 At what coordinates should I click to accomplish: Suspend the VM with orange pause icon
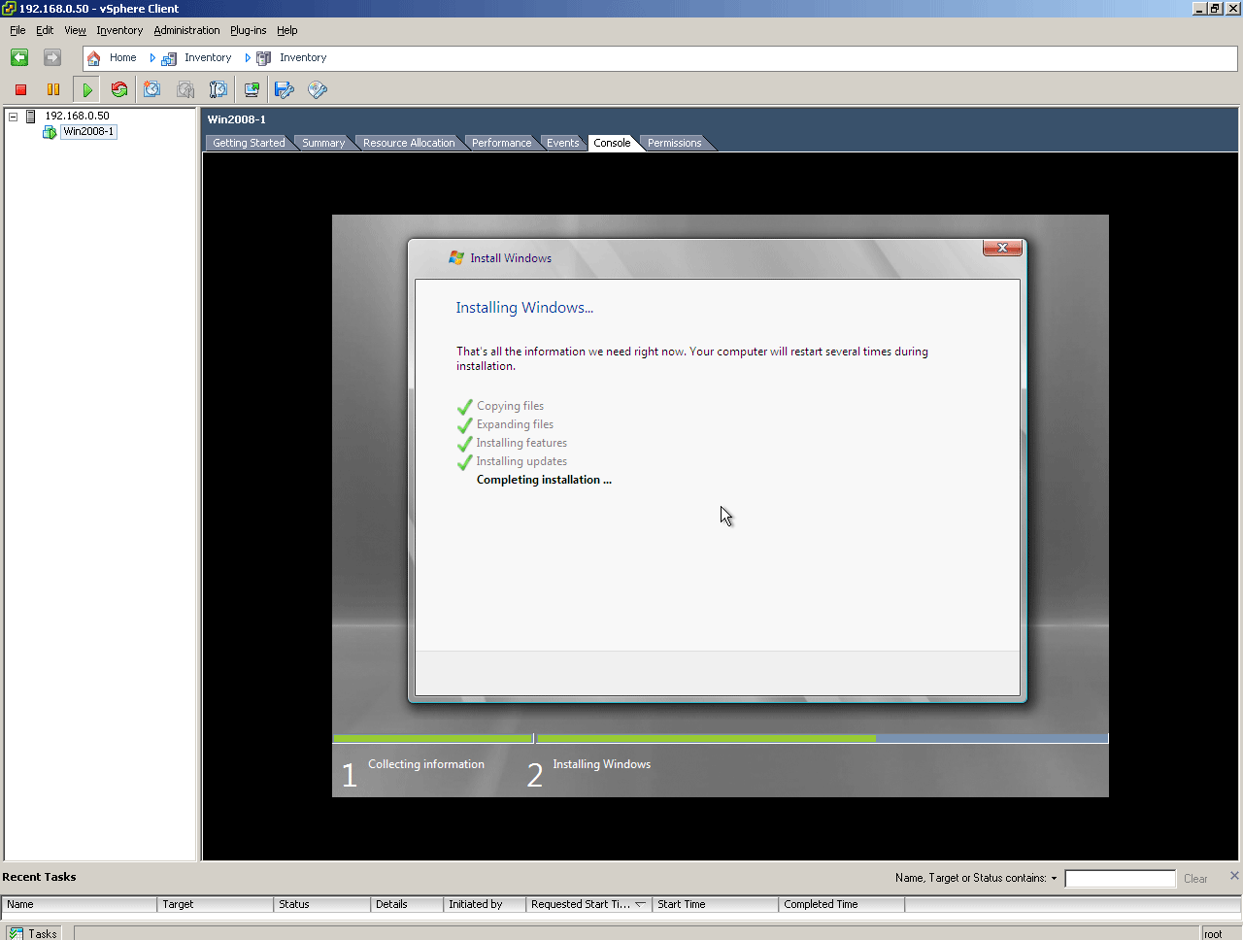point(53,90)
